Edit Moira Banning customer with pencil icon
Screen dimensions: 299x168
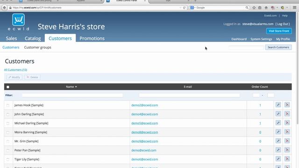[x=278, y=132]
